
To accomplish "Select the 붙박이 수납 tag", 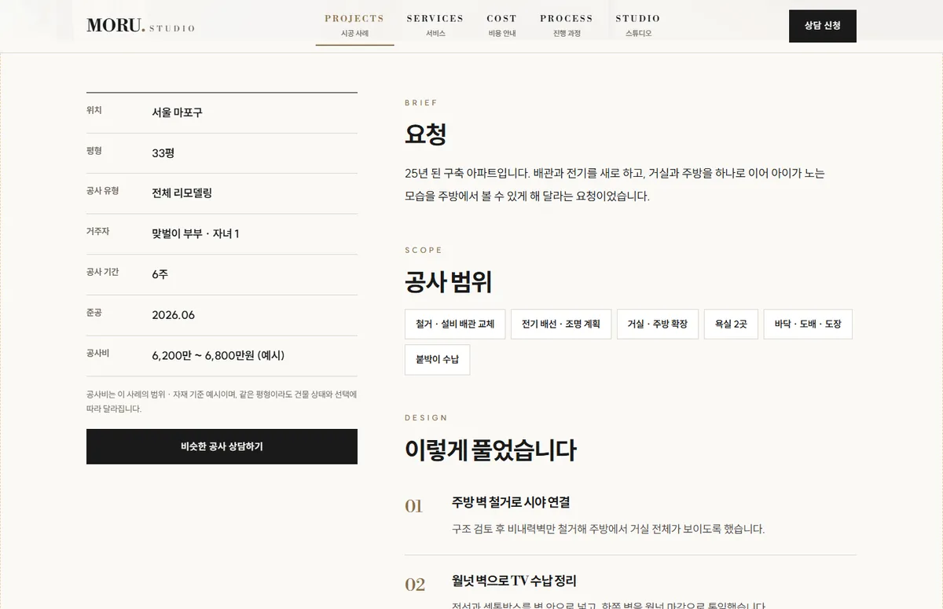I will (438, 359).
